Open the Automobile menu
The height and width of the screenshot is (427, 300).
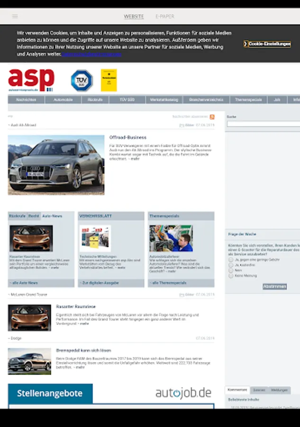(63, 100)
